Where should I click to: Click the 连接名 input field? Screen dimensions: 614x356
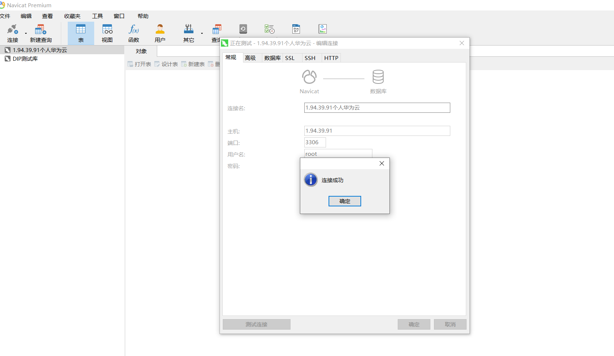(377, 108)
